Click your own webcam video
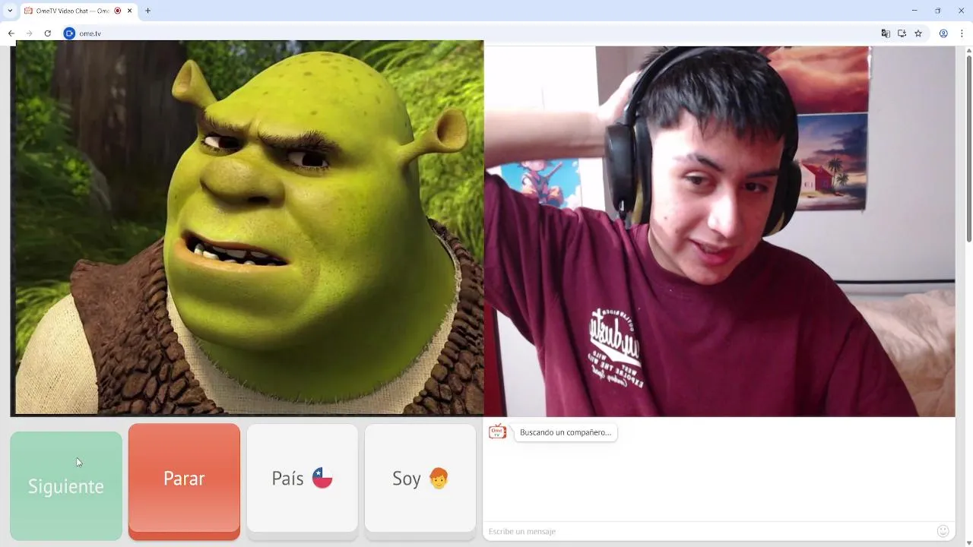Screen dimensions: 973x547 719,231
